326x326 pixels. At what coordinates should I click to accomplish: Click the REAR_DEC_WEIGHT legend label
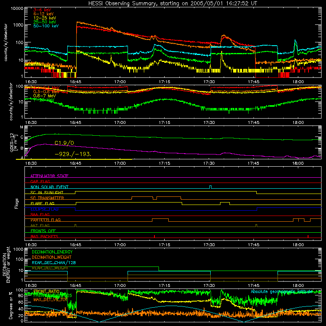(x=50, y=268)
